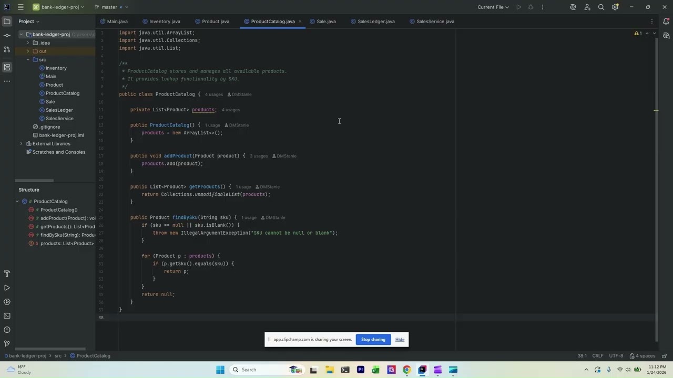This screenshot has width=673, height=378.
Task: Click Stop sharing button
Action: coord(373,340)
